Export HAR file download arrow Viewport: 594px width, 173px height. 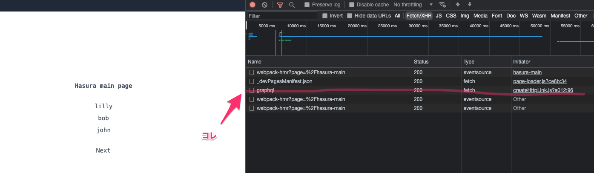coord(470,5)
